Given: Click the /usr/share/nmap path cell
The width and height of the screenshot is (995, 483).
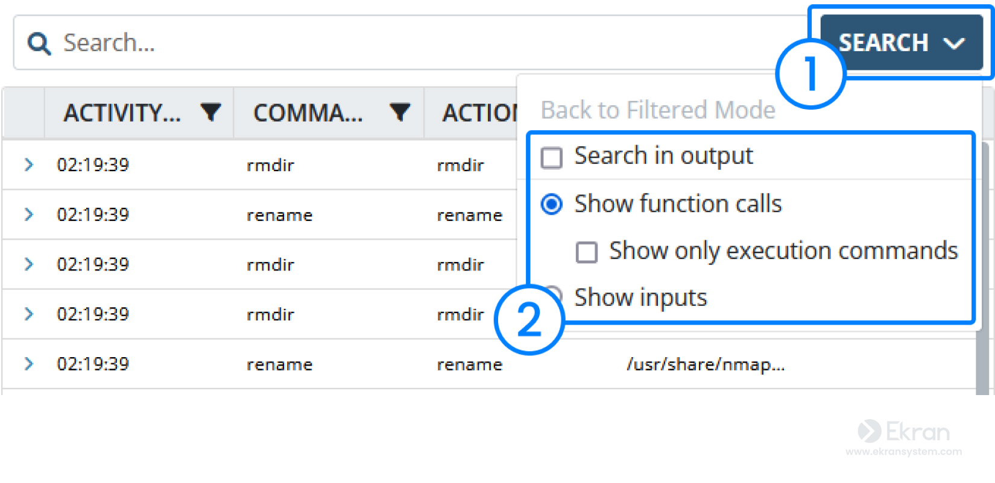Looking at the screenshot, I should [706, 364].
